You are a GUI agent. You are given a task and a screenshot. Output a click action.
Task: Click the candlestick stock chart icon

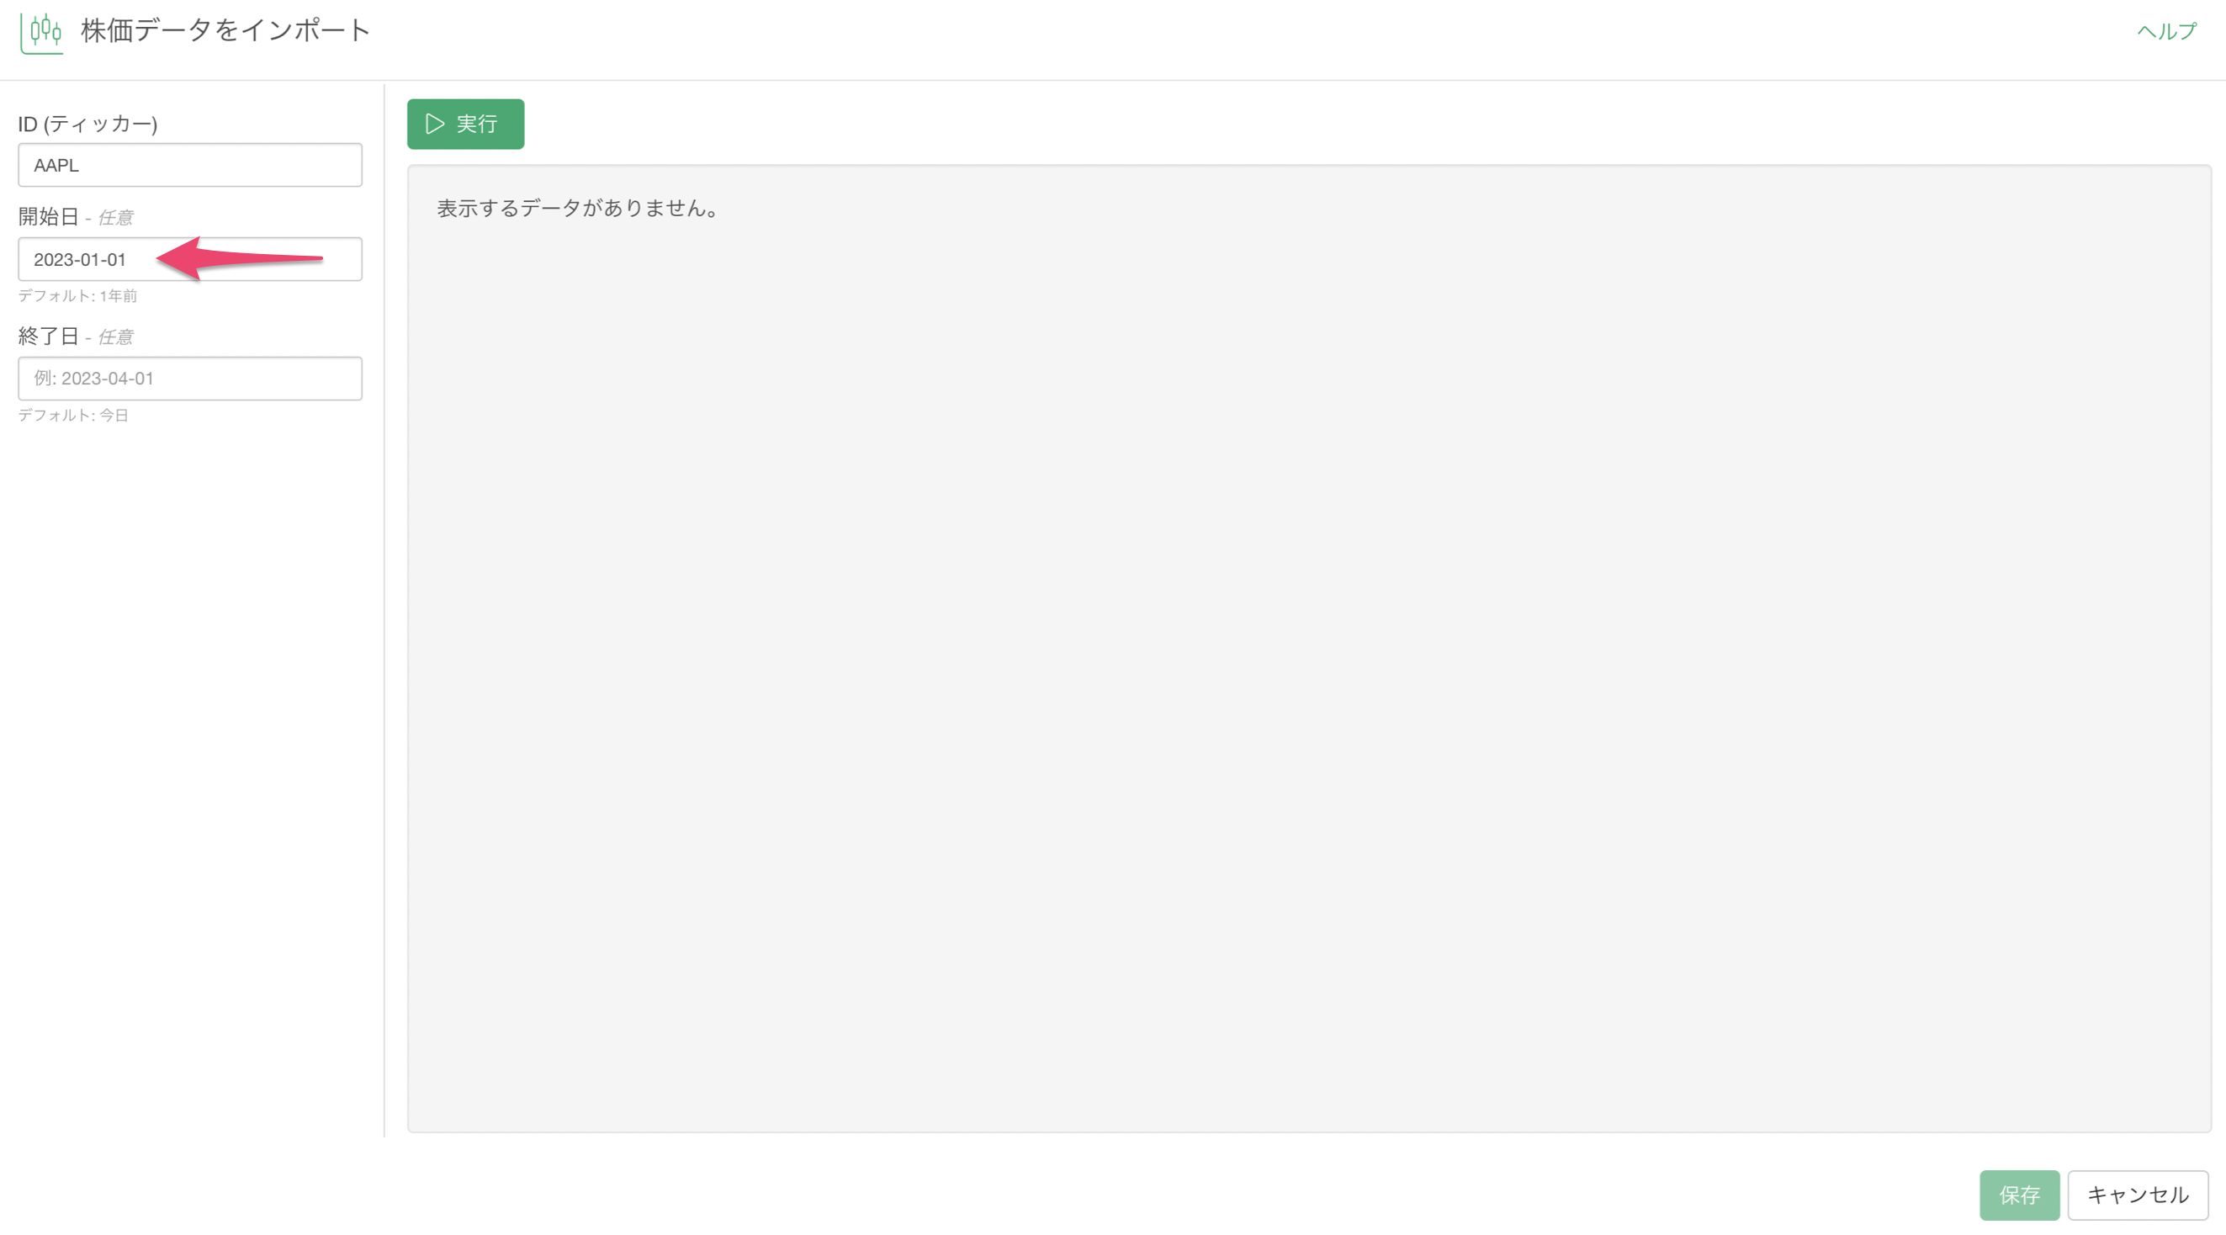(41, 32)
